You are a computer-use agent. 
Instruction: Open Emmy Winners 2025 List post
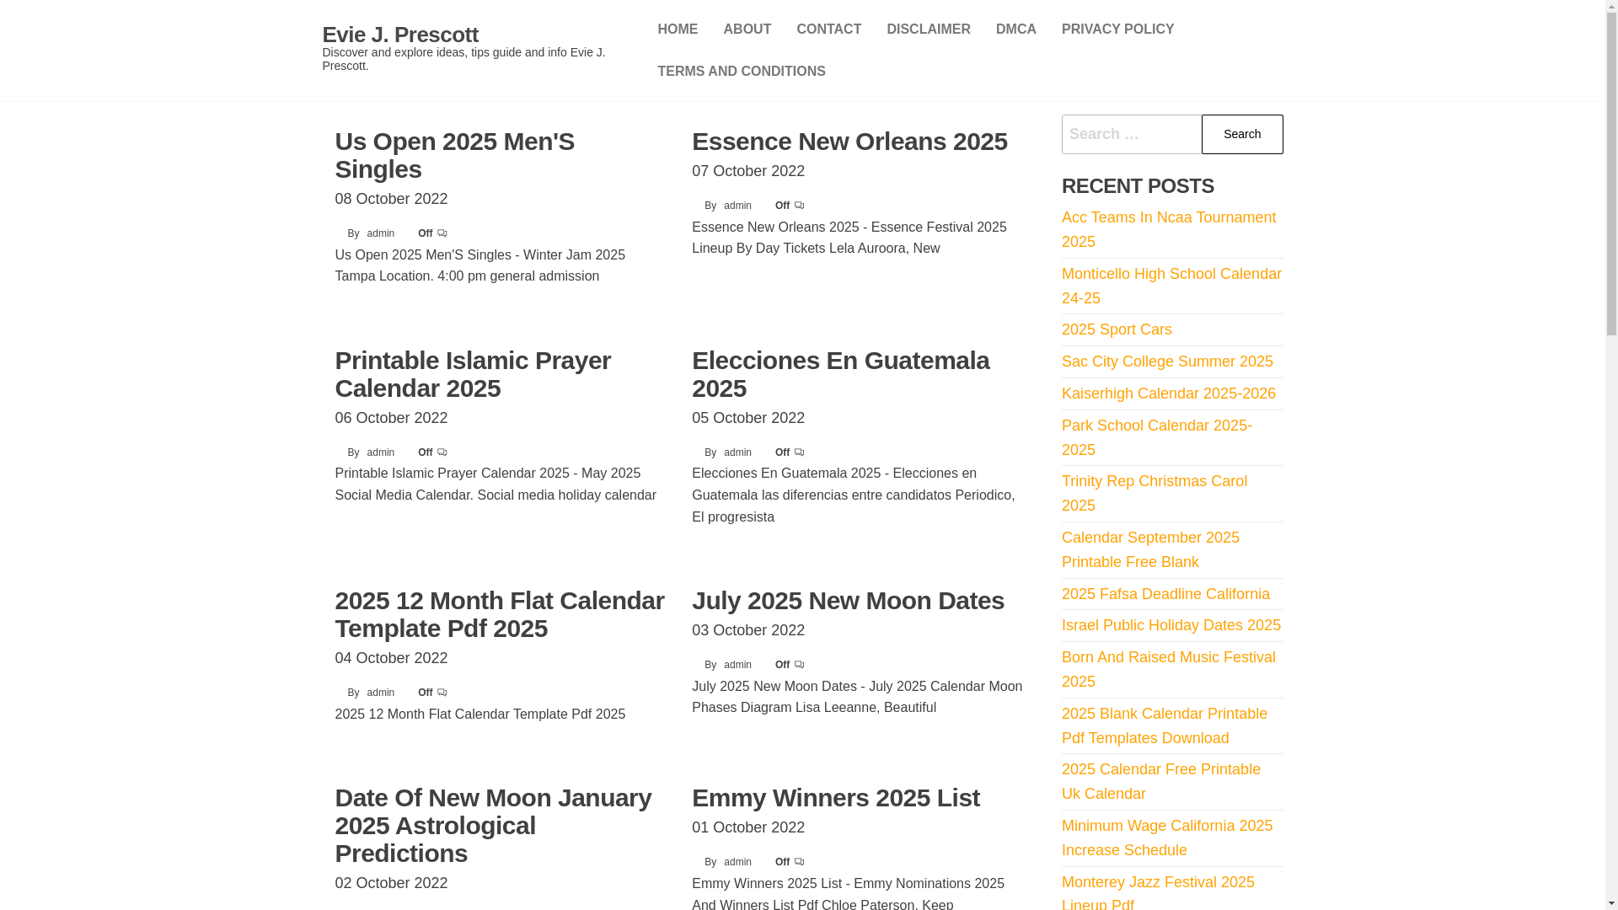pos(835,798)
